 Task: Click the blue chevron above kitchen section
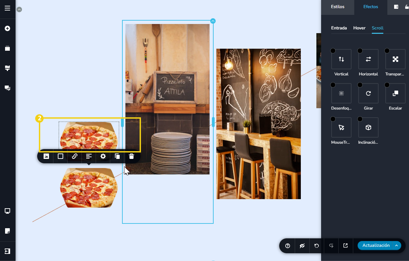(213, 21)
